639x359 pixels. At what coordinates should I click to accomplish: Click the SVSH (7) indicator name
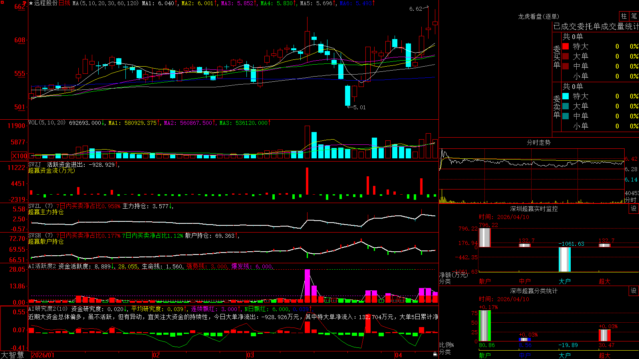pos(40,236)
